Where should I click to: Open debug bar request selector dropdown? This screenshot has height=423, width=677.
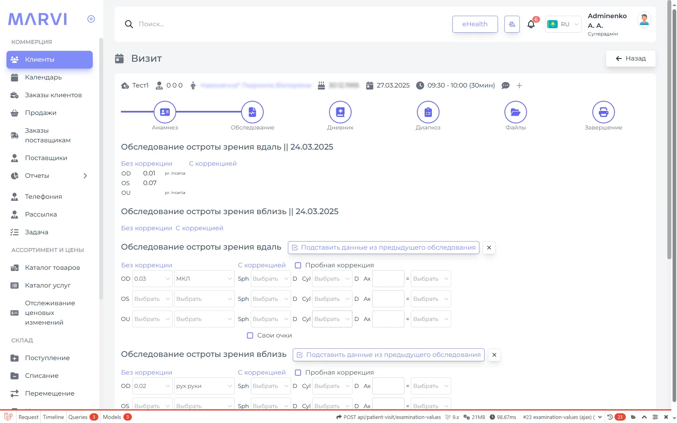click(x=562, y=417)
